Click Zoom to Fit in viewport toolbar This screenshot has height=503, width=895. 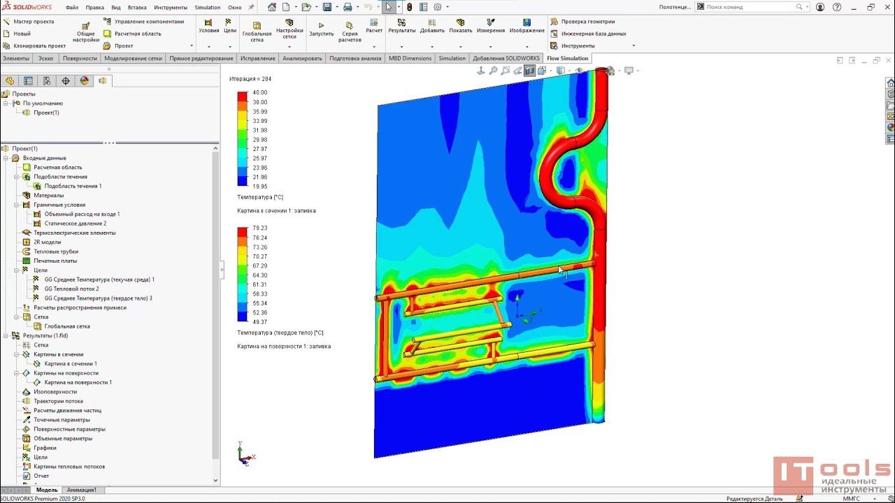pyautogui.click(x=493, y=71)
